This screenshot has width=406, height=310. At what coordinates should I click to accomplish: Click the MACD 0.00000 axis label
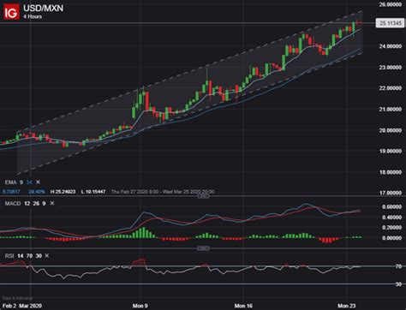click(391, 238)
